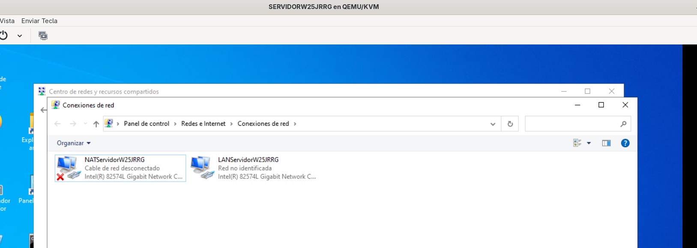This screenshot has height=248, width=697.
Task: Expand chevron after Conexiones de red breadcrumb
Action: click(295, 124)
